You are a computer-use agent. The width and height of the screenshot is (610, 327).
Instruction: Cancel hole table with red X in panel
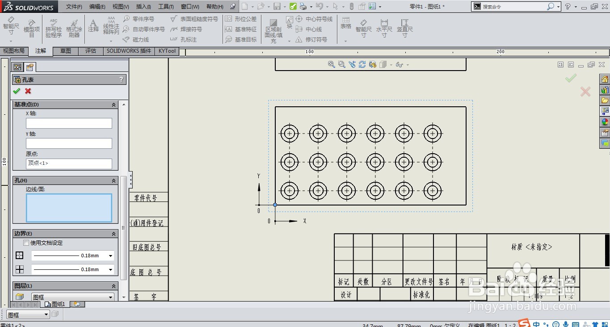[28, 91]
